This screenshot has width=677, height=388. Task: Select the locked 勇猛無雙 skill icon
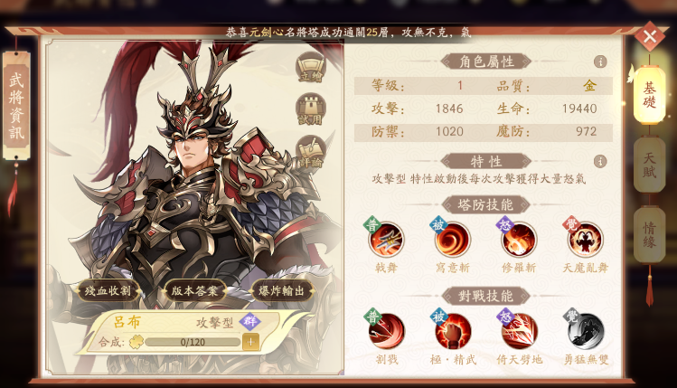(x=586, y=331)
